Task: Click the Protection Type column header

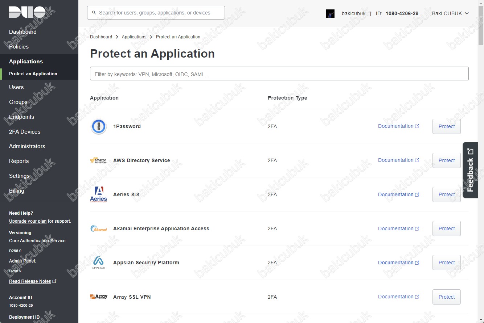Action: 287,98
